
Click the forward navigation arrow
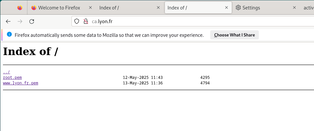(20, 22)
